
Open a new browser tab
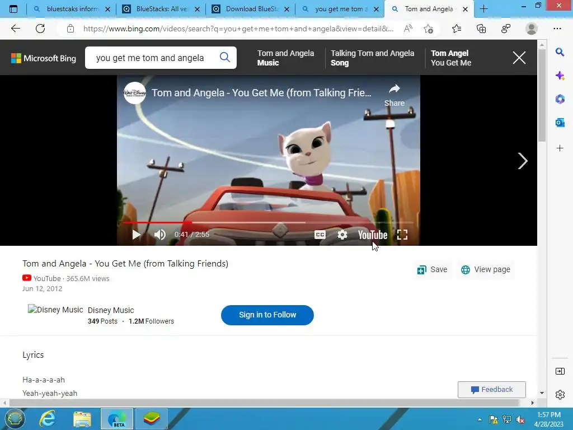point(483,9)
